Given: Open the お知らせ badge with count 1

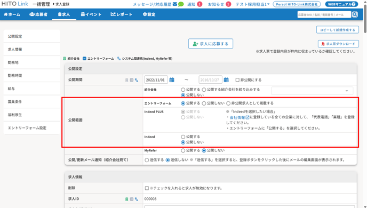Looking at the screenshot, I should [228, 4].
